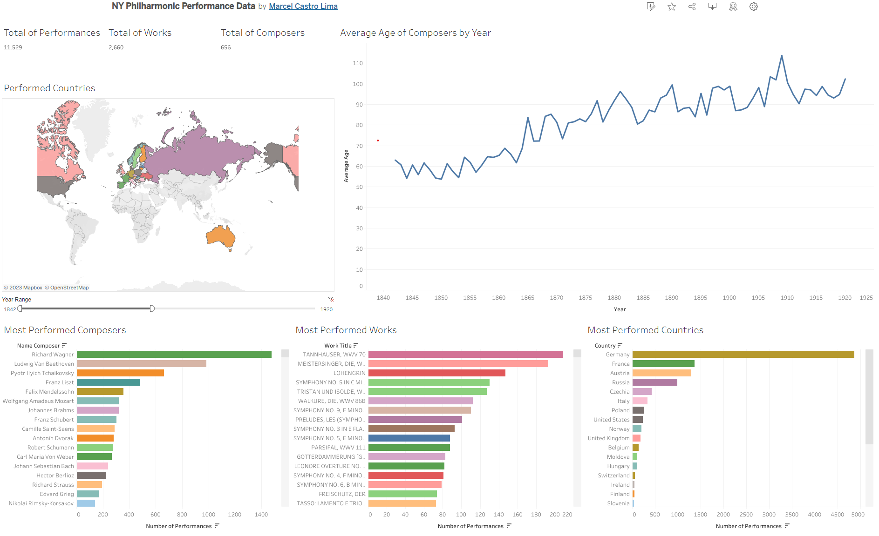Favorite this viz with the star icon
The width and height of the screenshot is (879, 536).
click(671, 7)
